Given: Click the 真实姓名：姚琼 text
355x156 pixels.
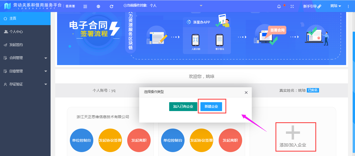Looking at the screenshot, I should click(x=292, y=90).
